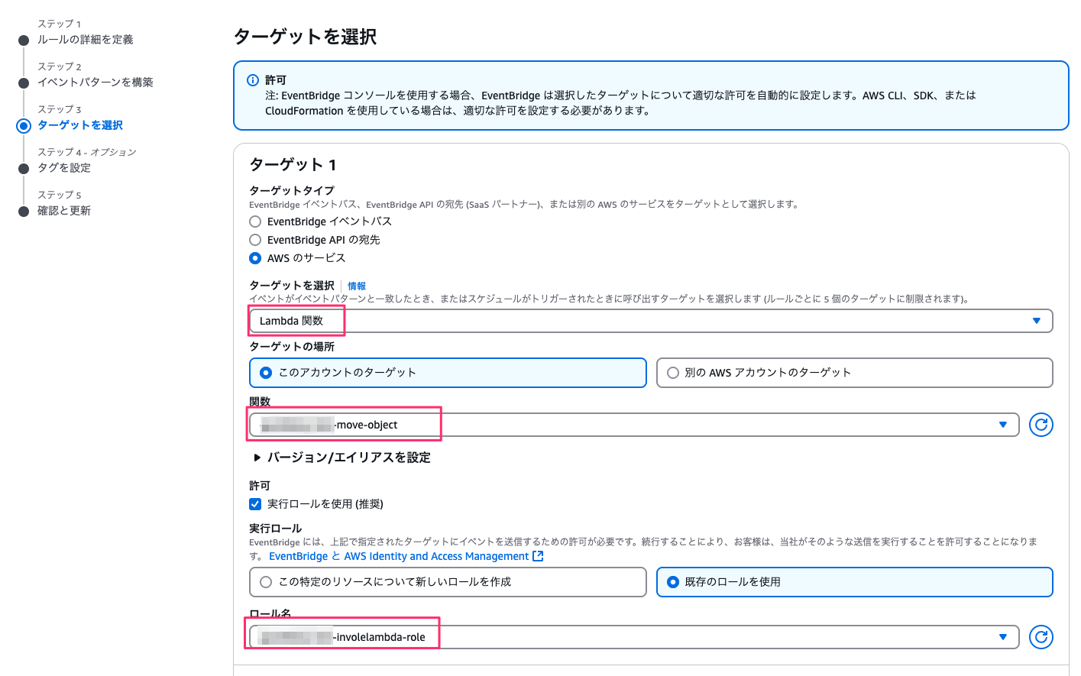Go to step 1 ルールの詳細を定義
1081x676 pixels.
point(86,40)
